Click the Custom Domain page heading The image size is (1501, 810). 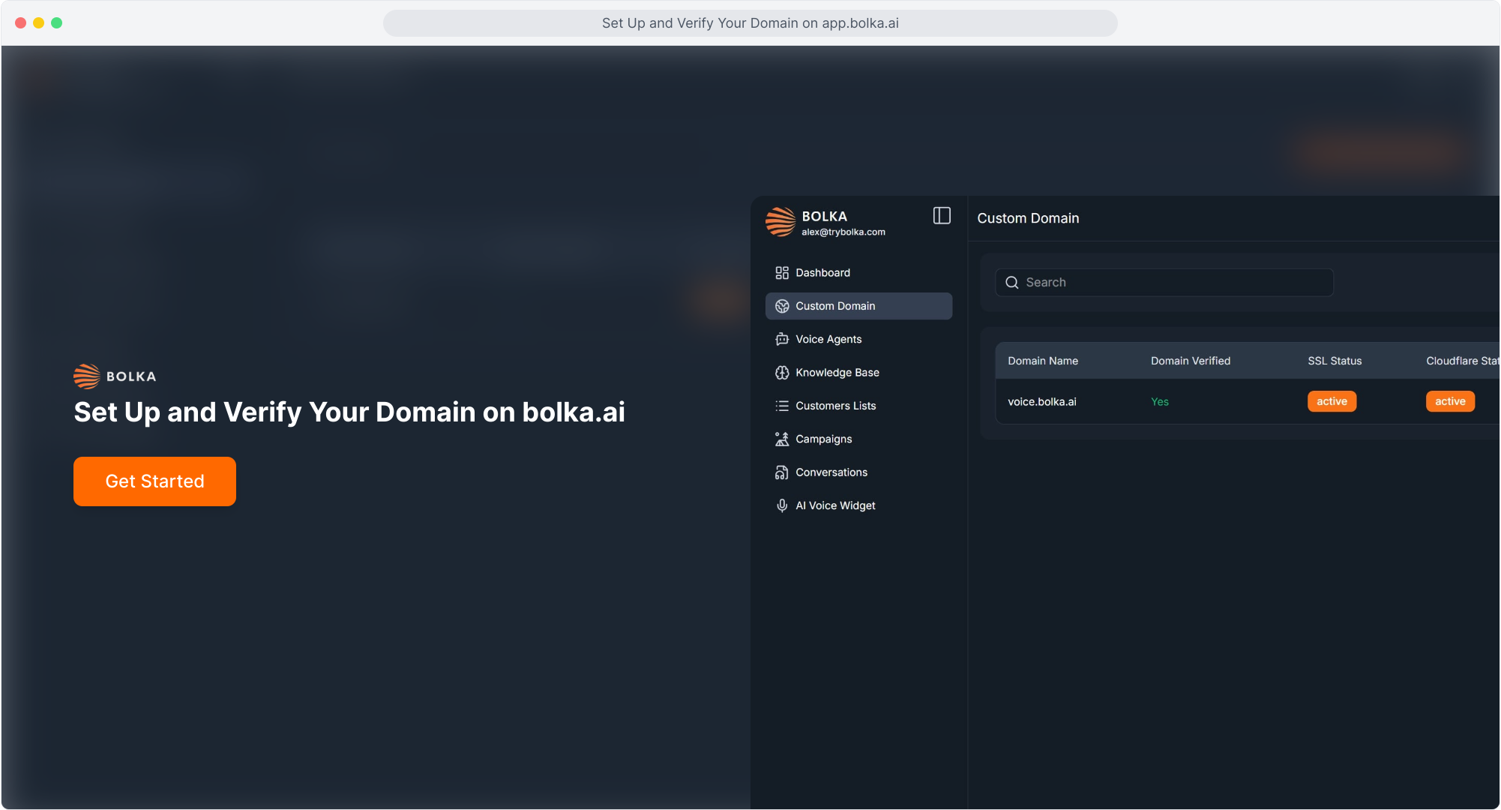1028,218
